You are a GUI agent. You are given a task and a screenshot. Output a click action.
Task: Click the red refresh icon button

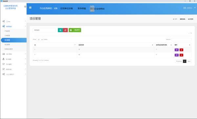click(65, 30)
